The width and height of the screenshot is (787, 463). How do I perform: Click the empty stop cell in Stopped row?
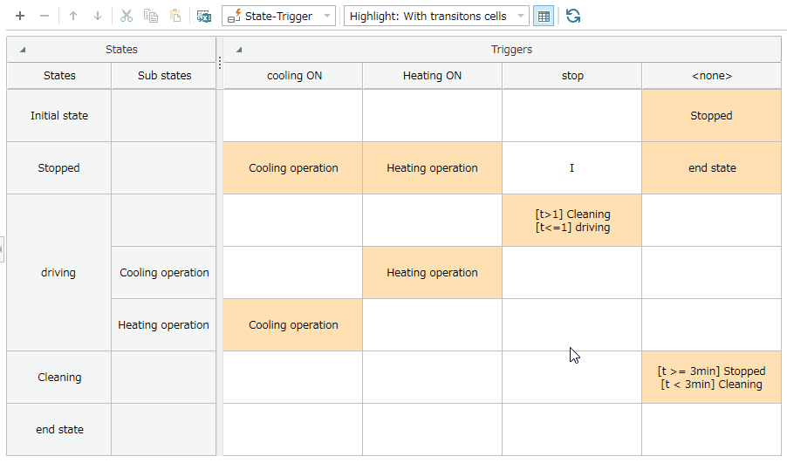click(572, 168)
